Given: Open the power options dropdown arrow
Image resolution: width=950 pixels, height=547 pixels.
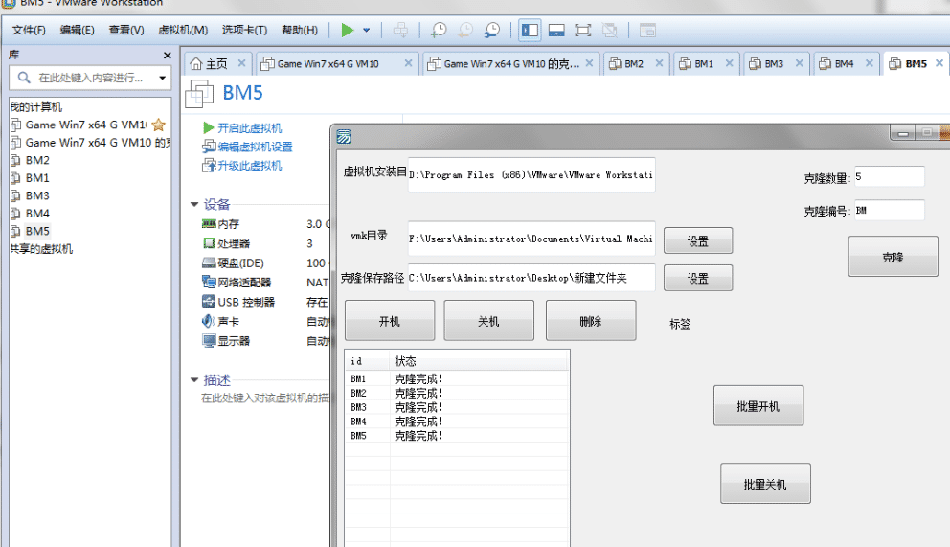Looking at the screenshot, I should 367,31.
